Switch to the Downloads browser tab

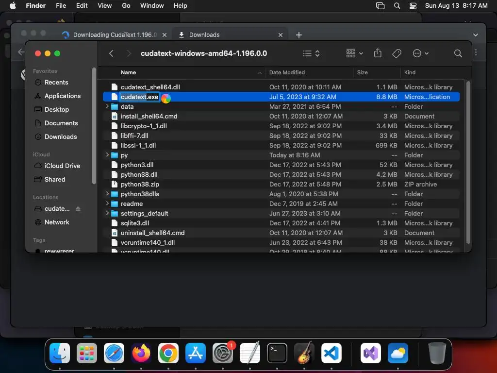tap(230, 35)
